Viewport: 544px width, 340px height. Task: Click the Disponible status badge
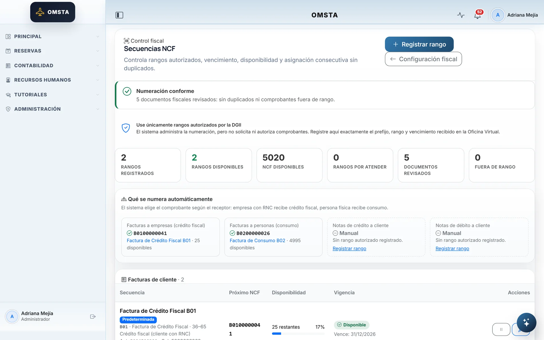(352, 325)
